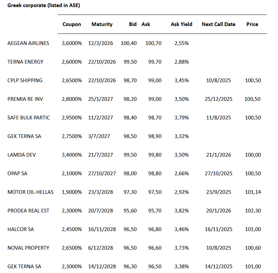The height and width of the screenshot is (273, 278).
Task: Select Prodea's 3,82% ask yield cell
Action: (x=182, y=211)
